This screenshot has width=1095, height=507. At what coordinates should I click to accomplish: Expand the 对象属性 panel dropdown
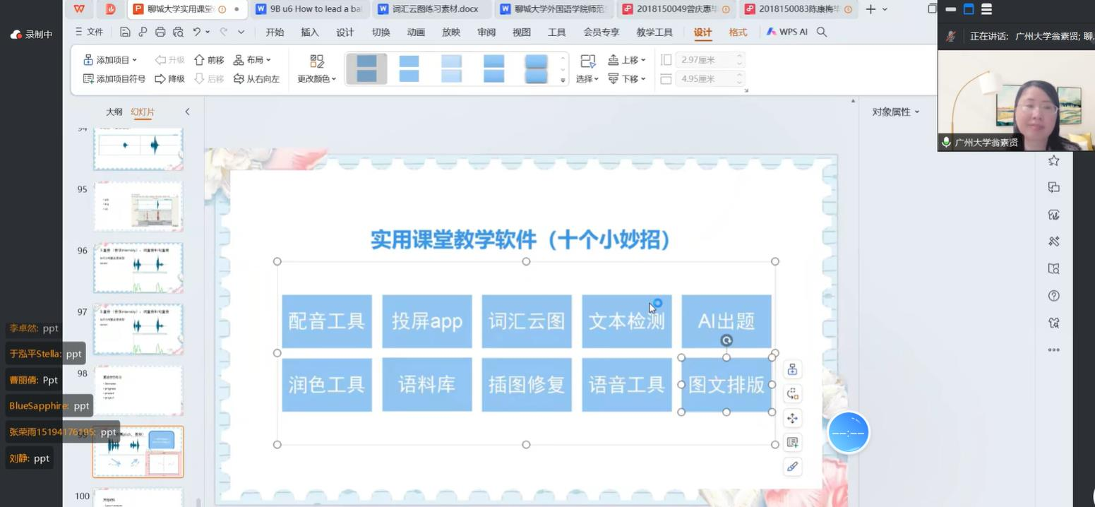(895, 112)
